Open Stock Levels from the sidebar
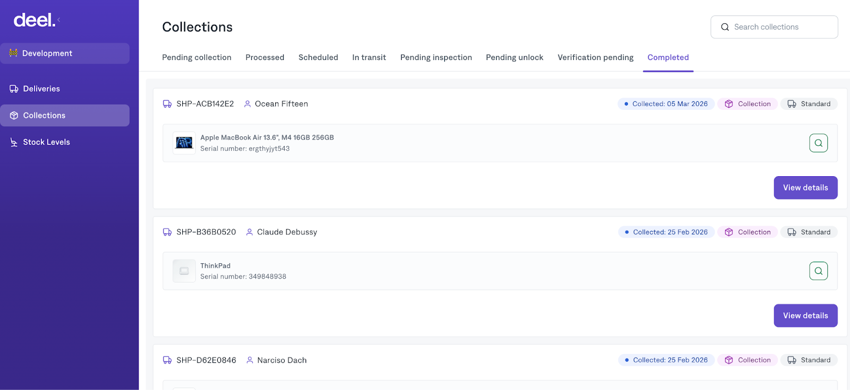This screenshot has height=390, width=850. point(46,142)
